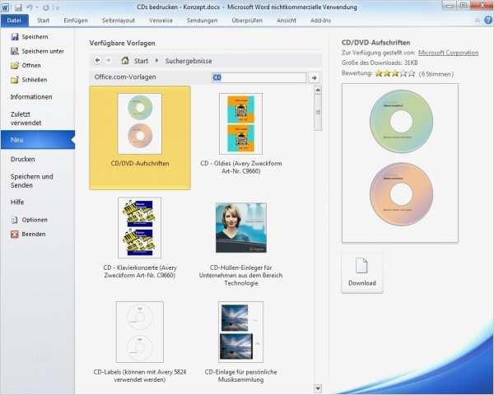The width and height of the screenshot is (494, 395).
Task: Click the template search field containing CD
Action: tap(259, 77)
